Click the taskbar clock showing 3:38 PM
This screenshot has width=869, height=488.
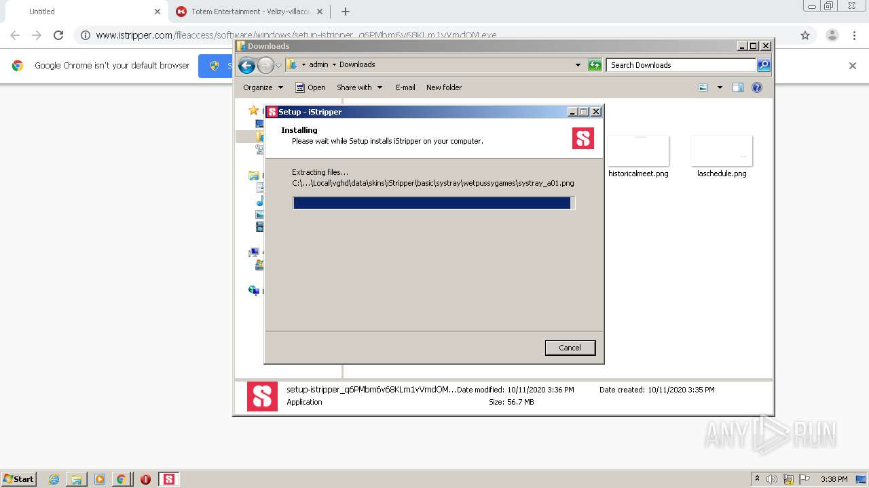pos(834,479)
